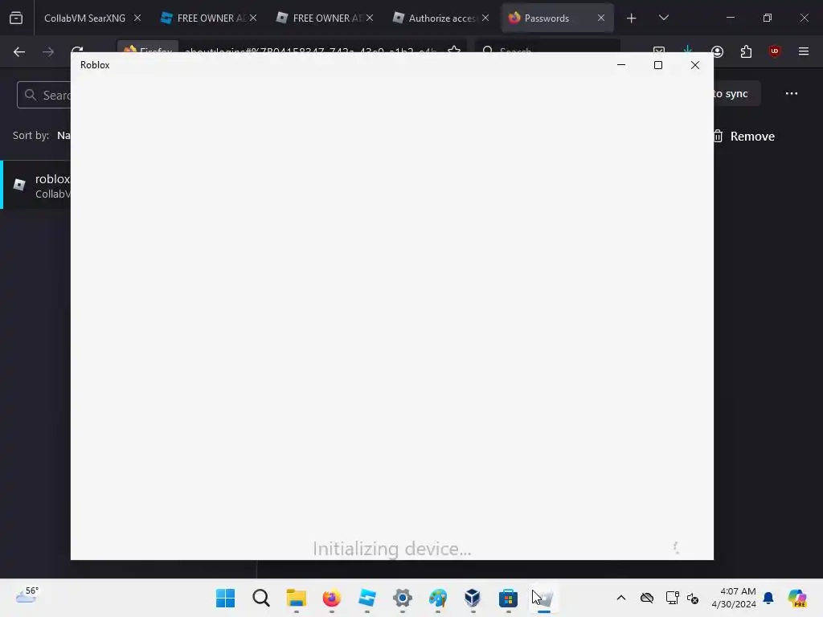Switch to the CollabVM SearXNG tab
Screen dimensions: 823x617
(x=84, y=18)
